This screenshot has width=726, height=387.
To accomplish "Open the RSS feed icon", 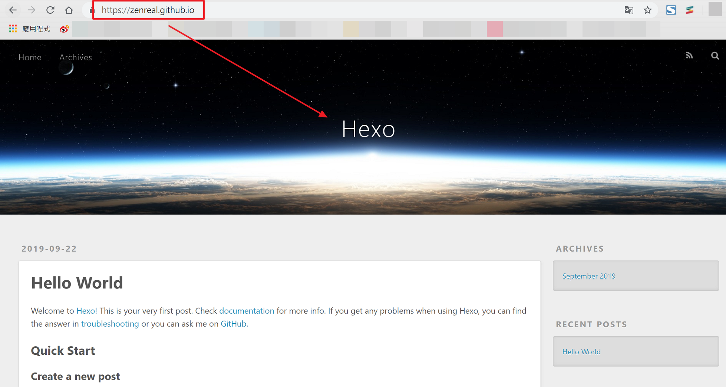I will tap(689, 56).
